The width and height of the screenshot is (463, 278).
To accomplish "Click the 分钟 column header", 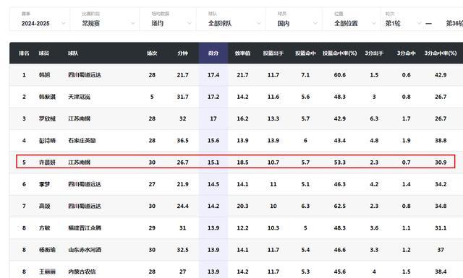I will tap(182, 53).
